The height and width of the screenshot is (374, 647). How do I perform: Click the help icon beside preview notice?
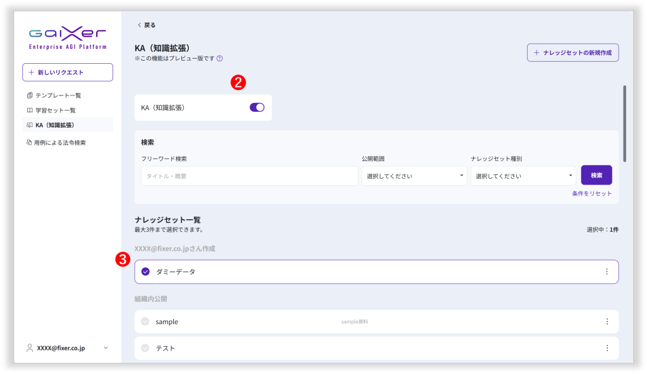tap(220, 59)
